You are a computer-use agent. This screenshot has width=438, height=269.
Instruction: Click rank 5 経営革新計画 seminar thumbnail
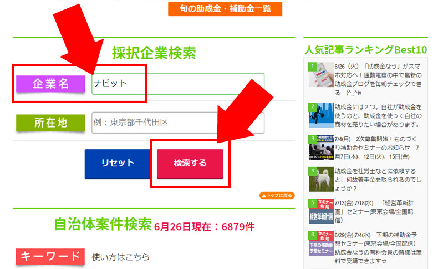point(320,211)
